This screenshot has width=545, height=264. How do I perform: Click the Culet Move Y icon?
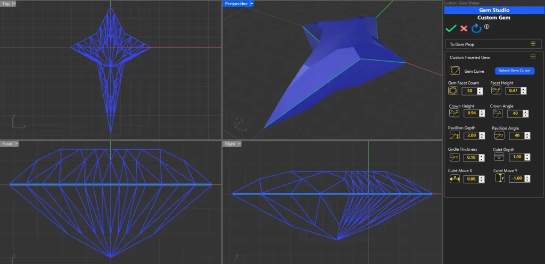point(500,178)
